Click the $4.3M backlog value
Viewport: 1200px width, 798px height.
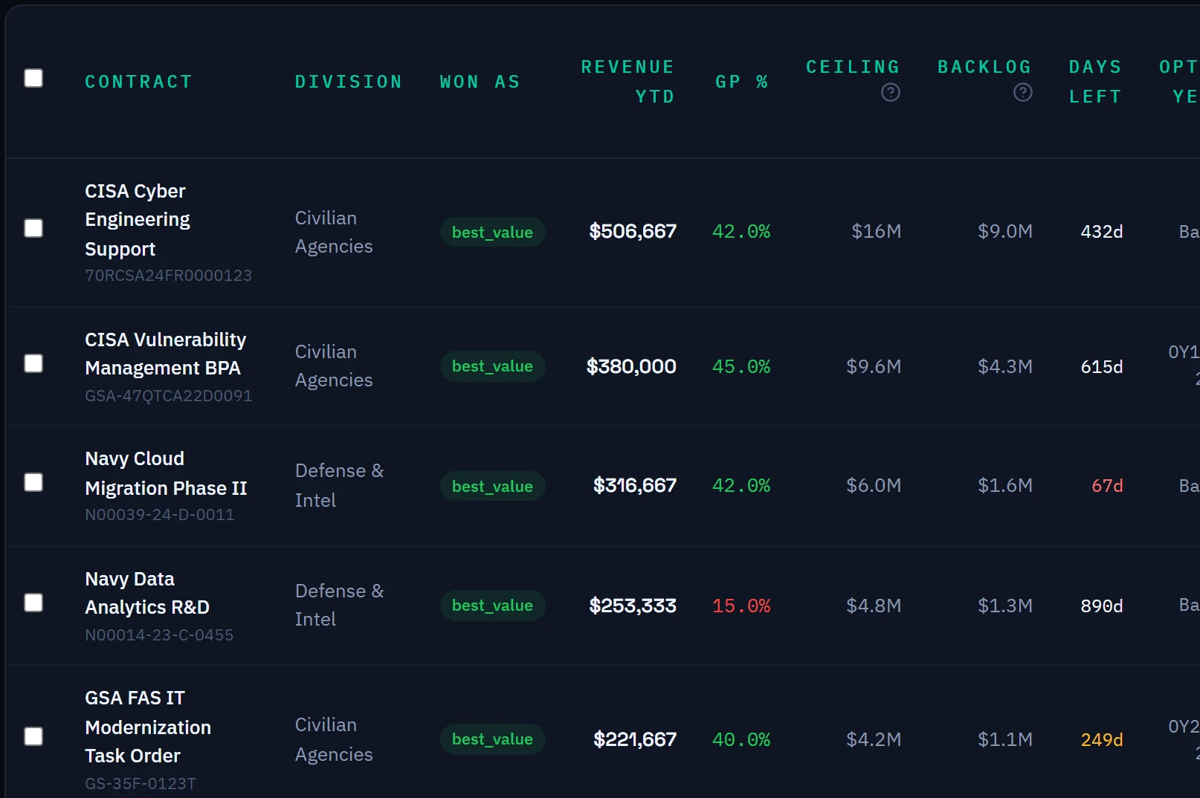[1005, 367]
